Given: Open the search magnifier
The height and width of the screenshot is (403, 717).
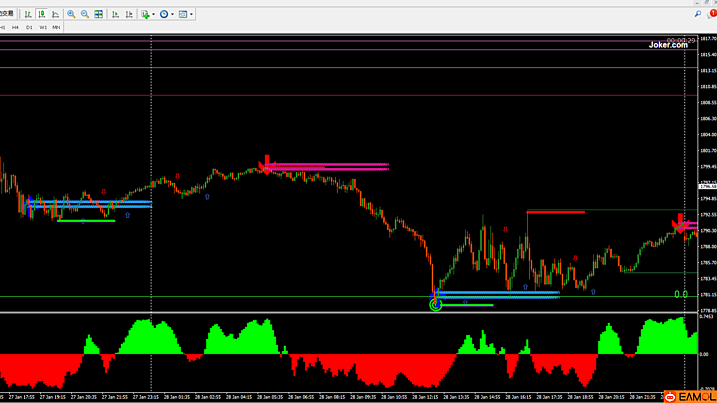Looking at the screenshot, I should point(698,14).
